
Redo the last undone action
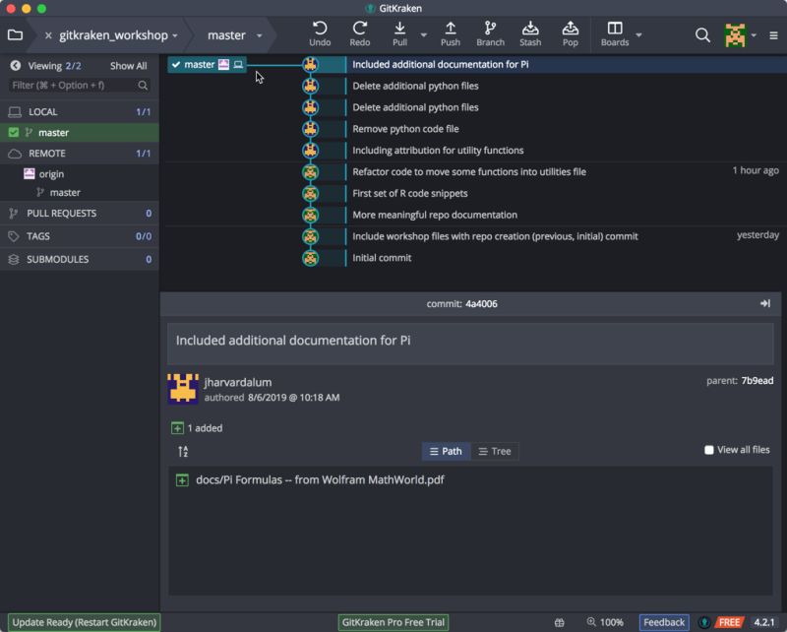(360, 33)
